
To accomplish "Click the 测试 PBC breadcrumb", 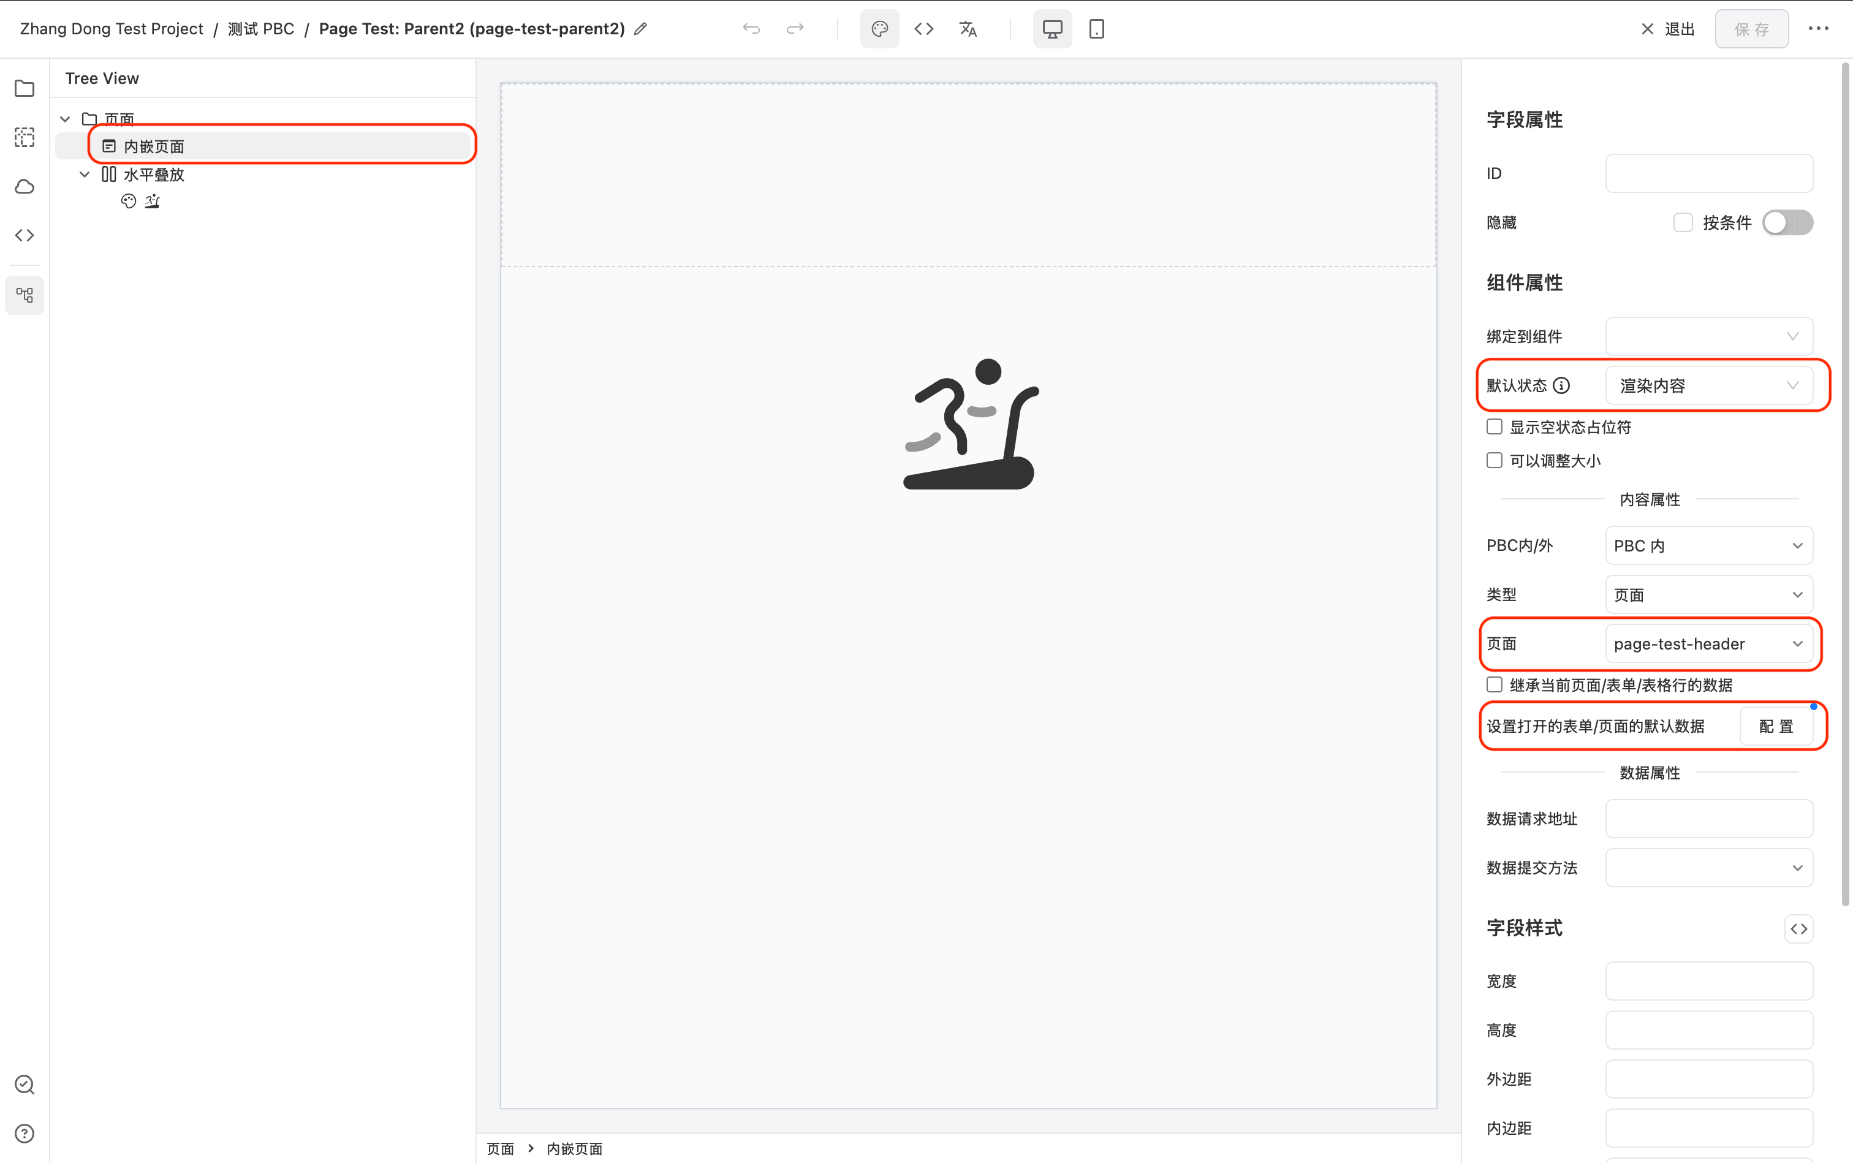I will click(261, 29).
